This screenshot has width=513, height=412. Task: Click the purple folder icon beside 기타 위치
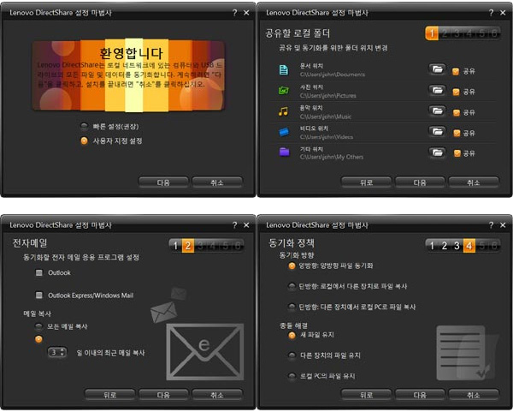(x=285, y=152)
